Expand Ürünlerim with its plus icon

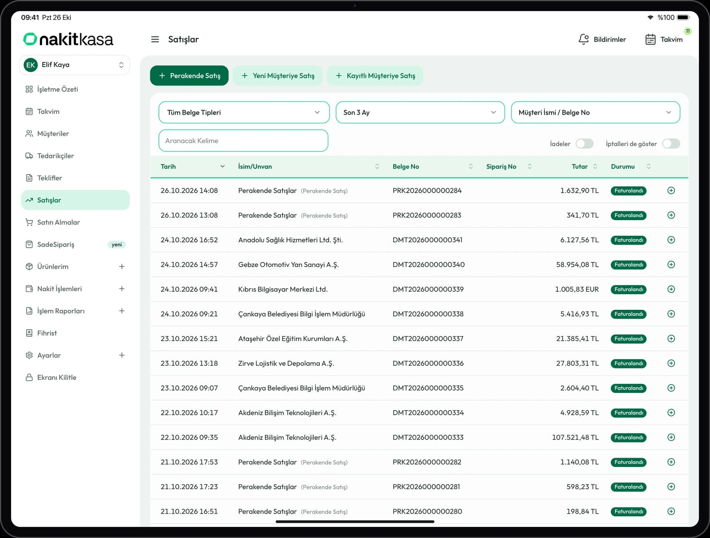point(122,266)
